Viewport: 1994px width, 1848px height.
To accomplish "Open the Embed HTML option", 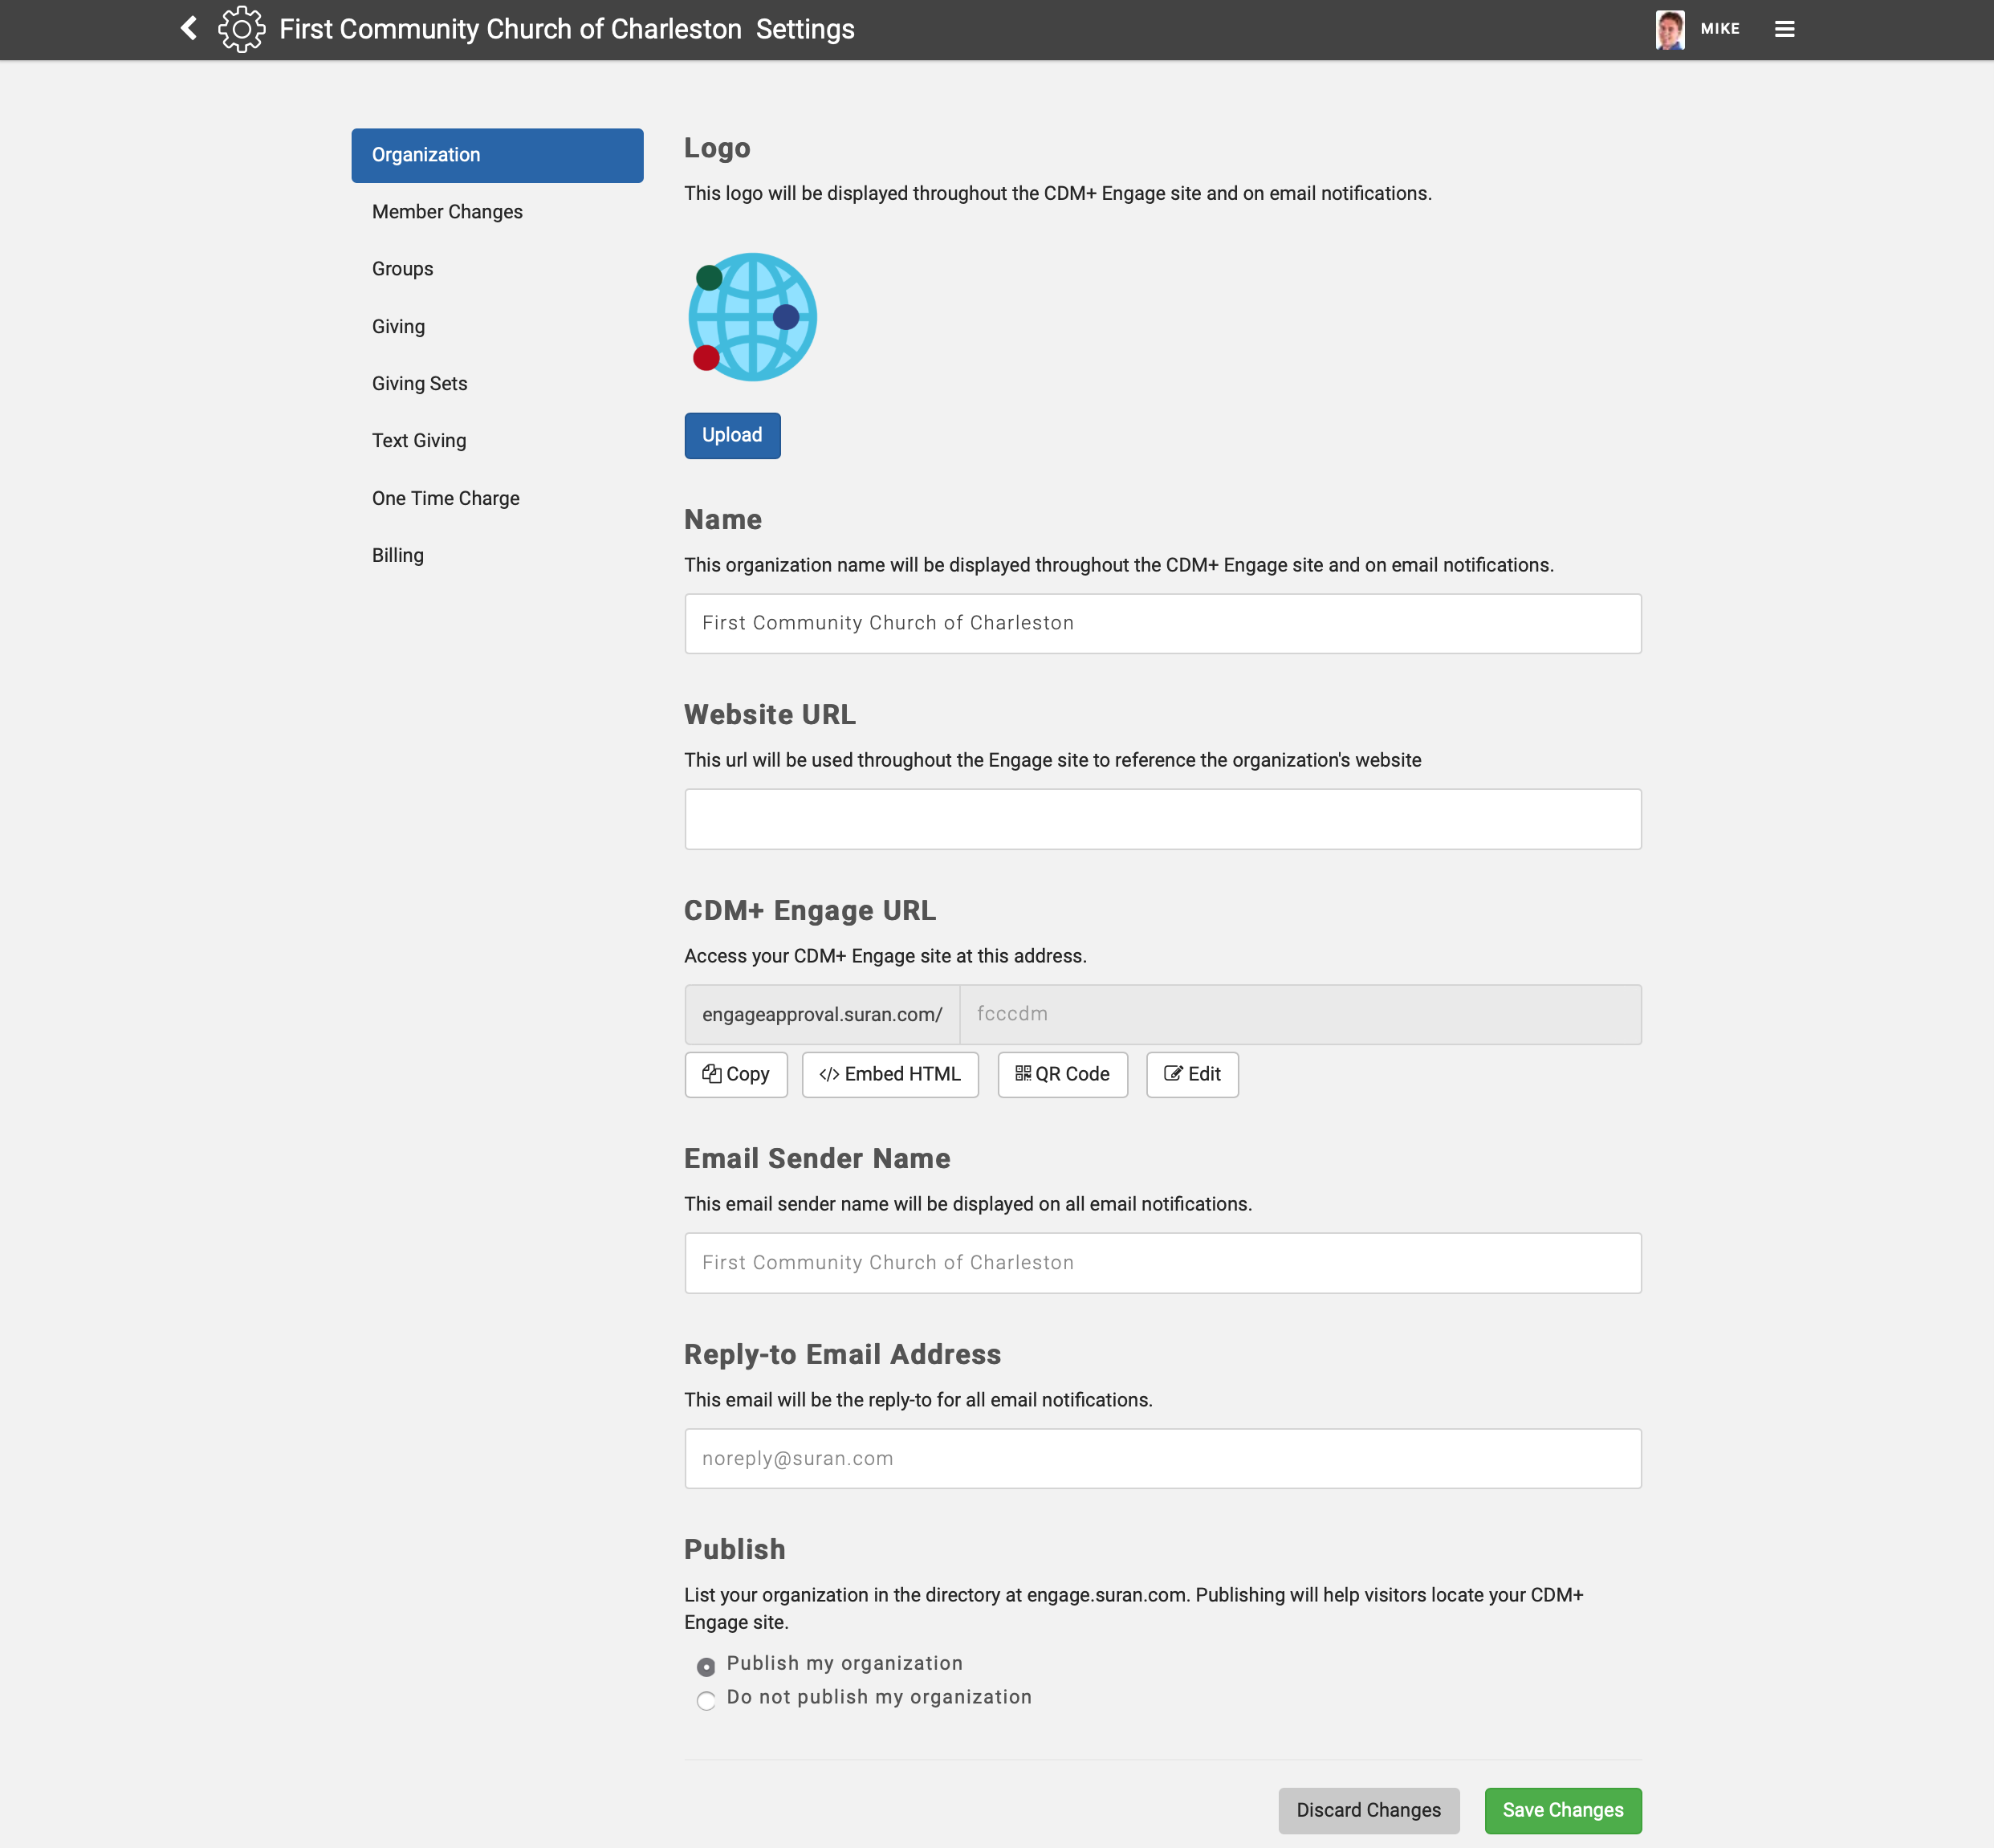I will (x=889, y=1074).
